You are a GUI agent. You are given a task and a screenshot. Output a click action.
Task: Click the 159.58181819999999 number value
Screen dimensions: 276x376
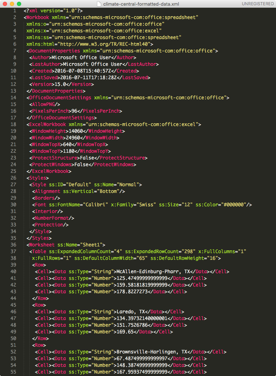(142, 285)
